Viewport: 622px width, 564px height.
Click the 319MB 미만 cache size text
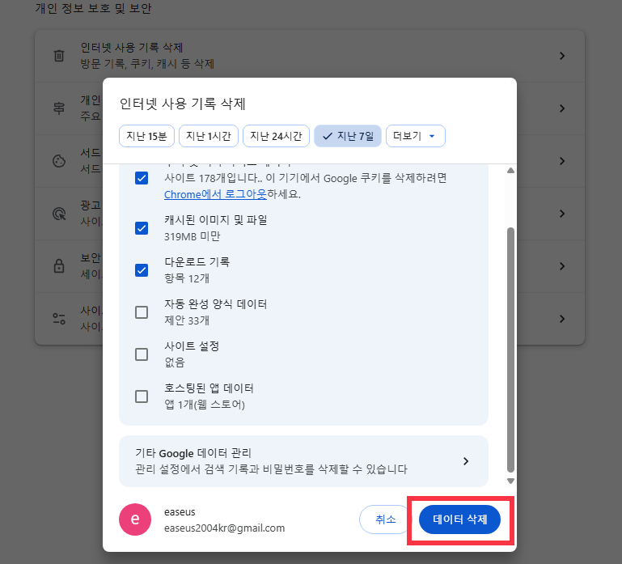[x=193, y=236]
